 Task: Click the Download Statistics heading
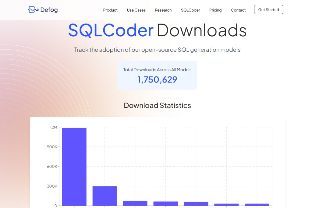coord(157,105)
